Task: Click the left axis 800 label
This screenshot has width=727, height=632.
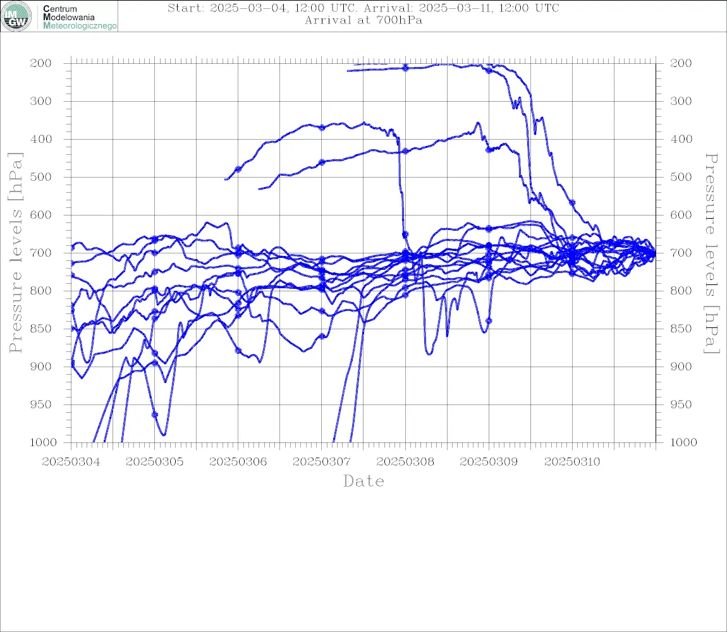Action: click(40, 291)
